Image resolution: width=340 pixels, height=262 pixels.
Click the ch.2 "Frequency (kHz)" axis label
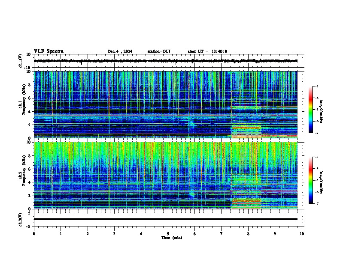pyautogui.click(x=24, y=170)
